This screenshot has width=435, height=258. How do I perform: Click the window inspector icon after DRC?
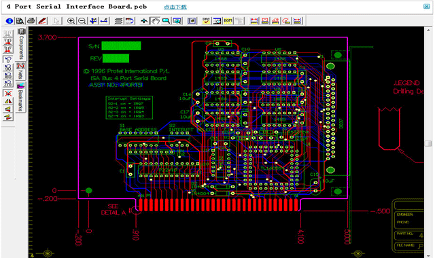[217, 21]
